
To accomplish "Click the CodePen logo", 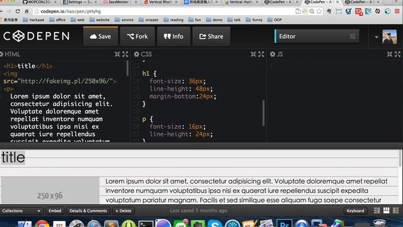I will [37, 36].
